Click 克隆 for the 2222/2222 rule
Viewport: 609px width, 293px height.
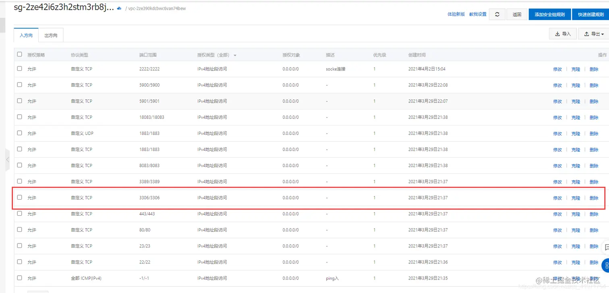pyautogui.click(x=576, y=69)
